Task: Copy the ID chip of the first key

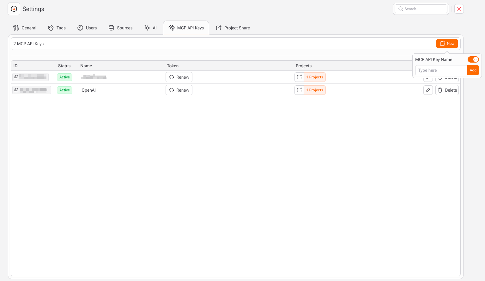Action: 30,77
